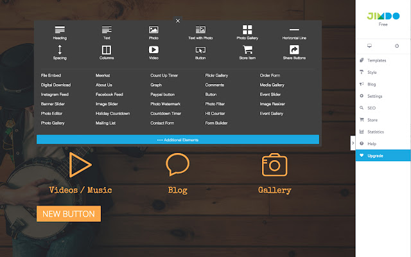The image size is (411, 257).
Task: Click the Upgrade button
Action: (383, 155)
